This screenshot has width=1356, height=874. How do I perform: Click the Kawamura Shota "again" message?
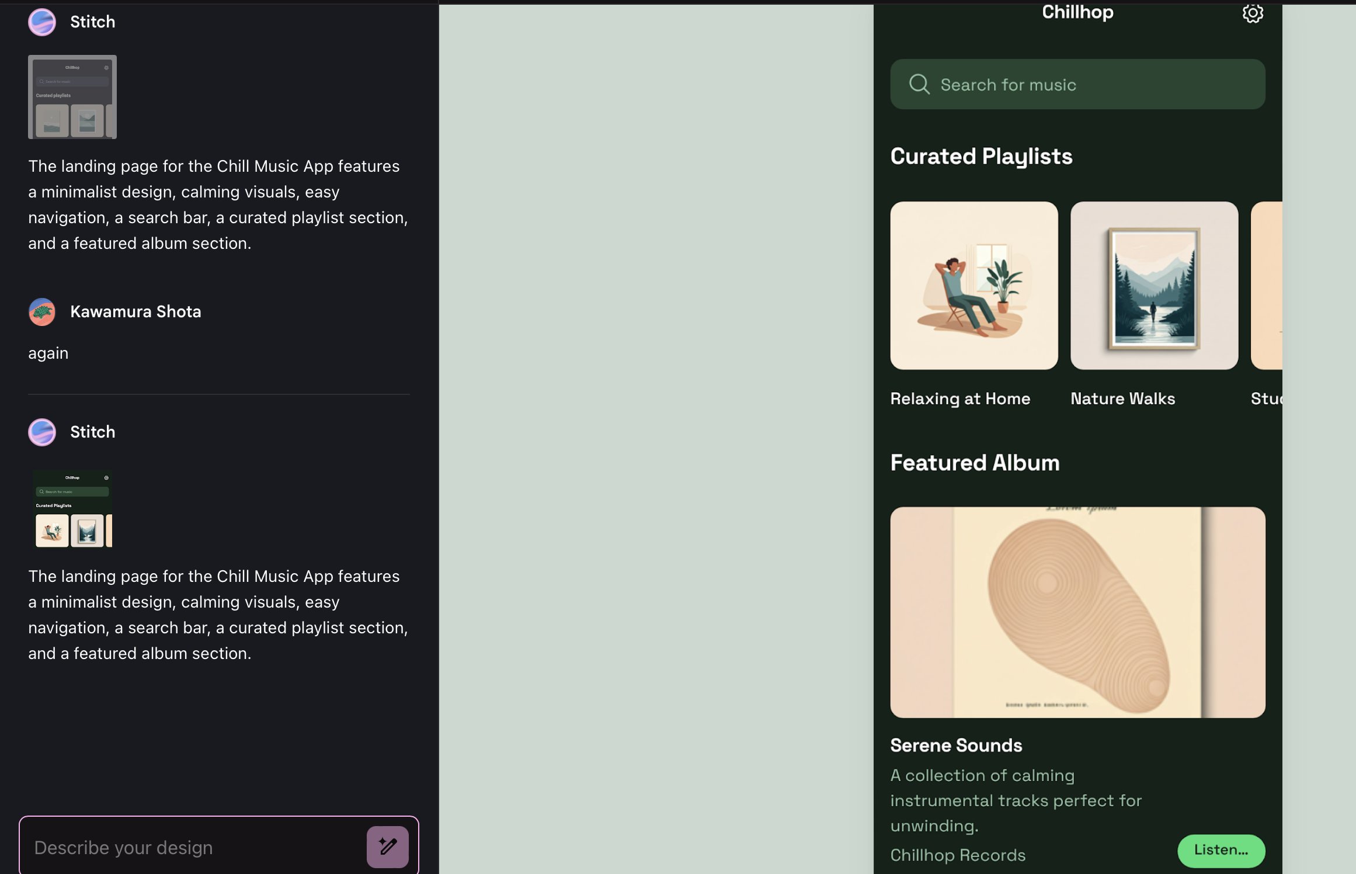48,353
